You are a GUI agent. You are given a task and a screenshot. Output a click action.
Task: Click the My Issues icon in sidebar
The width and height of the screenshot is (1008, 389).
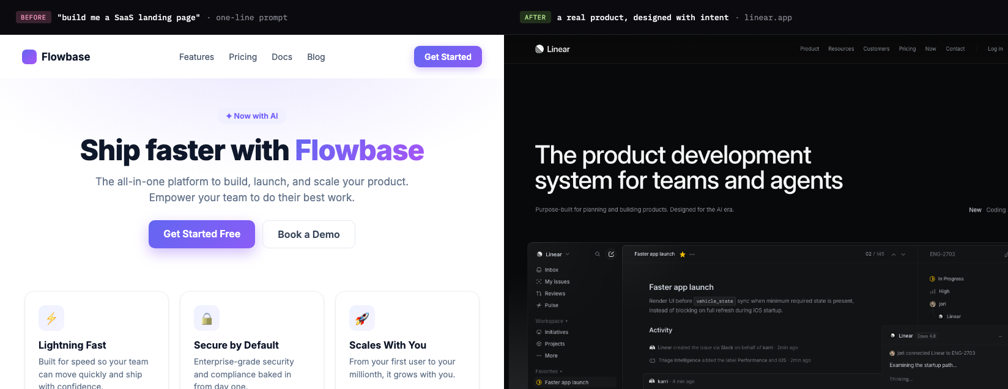coord(539,282)
